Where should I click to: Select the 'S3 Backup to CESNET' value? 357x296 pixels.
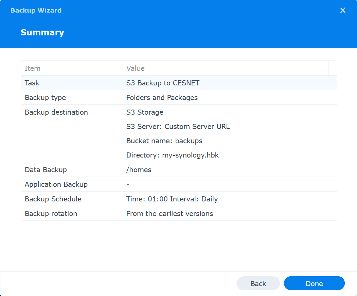tap(163, 83)
